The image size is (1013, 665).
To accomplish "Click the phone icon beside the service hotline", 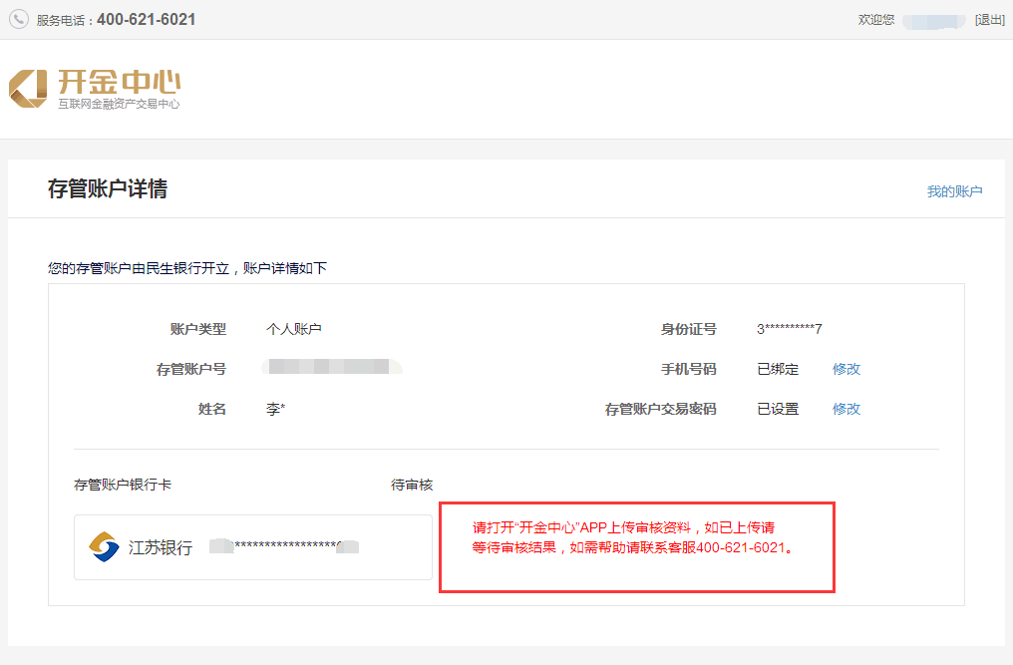I will coord(19,19).
